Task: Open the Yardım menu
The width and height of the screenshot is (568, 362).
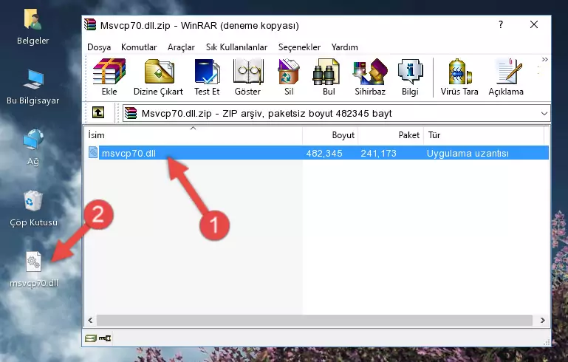Action: click(344, 47)
